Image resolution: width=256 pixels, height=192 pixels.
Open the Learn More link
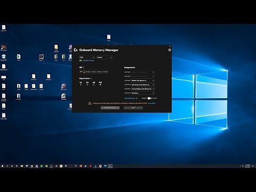[151, 103]
